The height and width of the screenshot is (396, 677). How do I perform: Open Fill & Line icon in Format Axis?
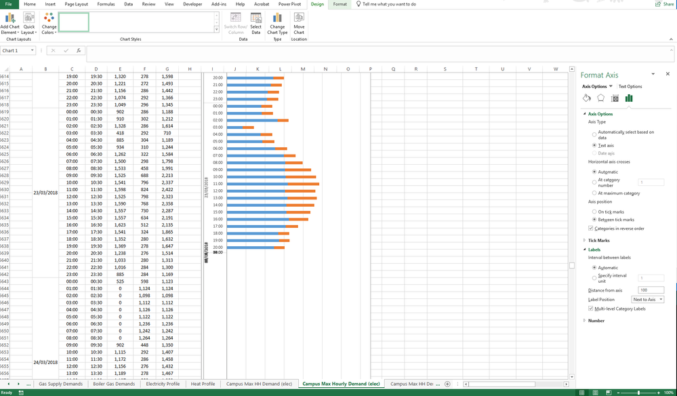(x=586, y=98)
